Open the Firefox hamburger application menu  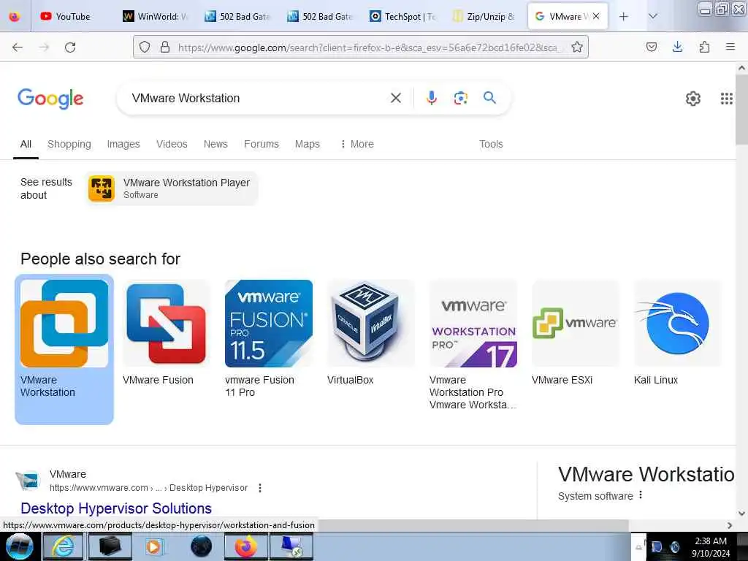coord(730,47)
